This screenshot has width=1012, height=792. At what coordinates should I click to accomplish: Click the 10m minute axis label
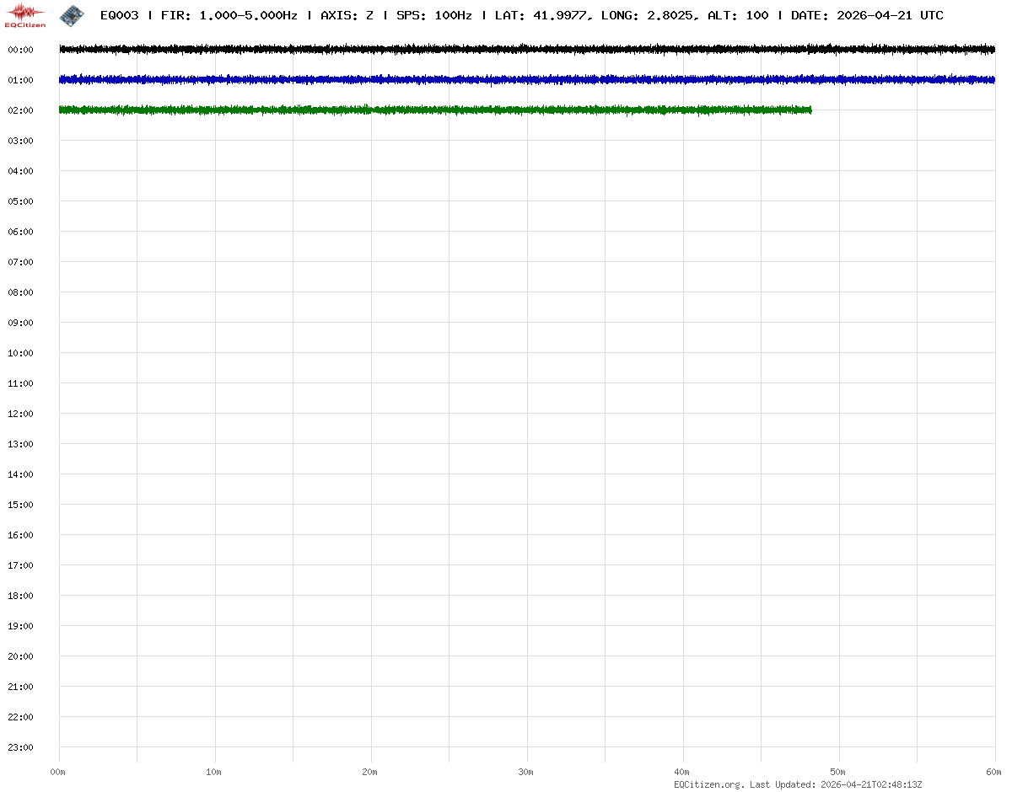click(214, 772)
